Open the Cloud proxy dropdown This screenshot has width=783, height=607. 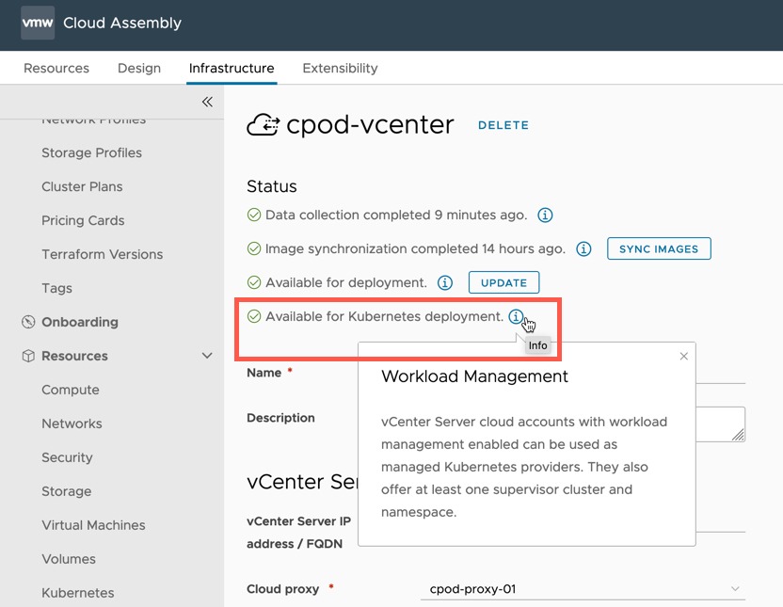pos(583,589)
